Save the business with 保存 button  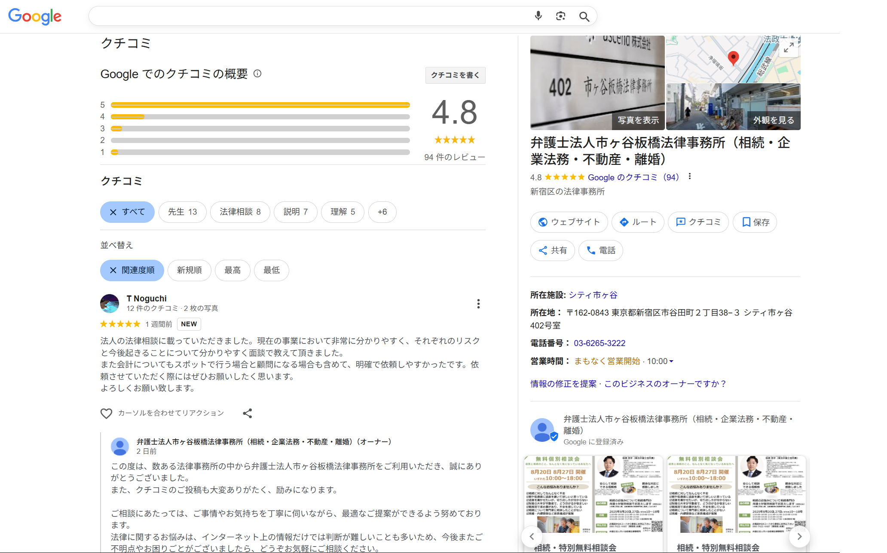pos(755,222)
